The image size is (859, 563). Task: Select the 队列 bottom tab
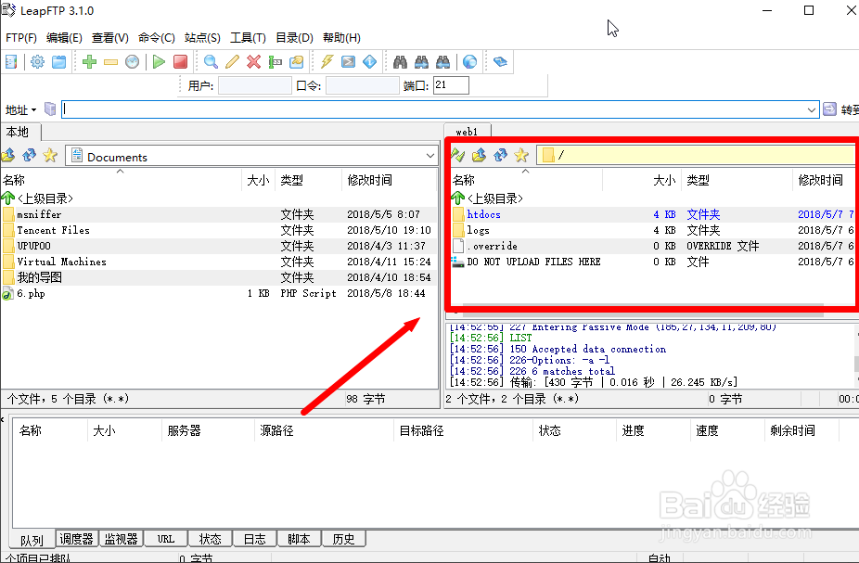(x=32, y=540)
